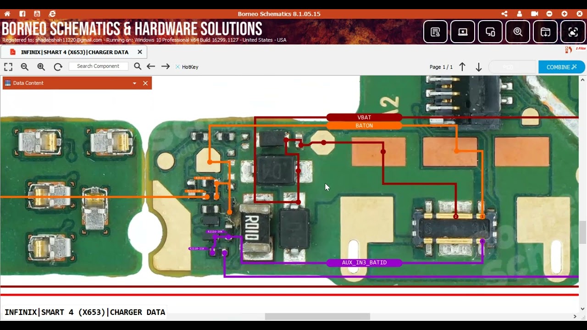Click the scroll down arrow at right edge
This screenshot has width=587, height=330.
point(582,309)
